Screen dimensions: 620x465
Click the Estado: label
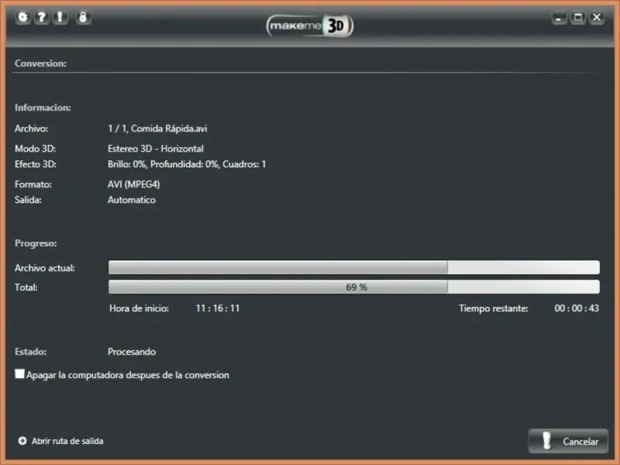(30, 352)
